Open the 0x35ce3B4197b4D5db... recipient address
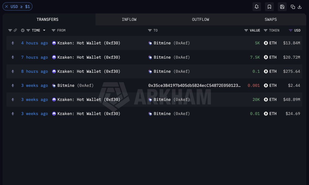This screenshot has height=185, width=309. pyautogui.click(x=194, y=85)
